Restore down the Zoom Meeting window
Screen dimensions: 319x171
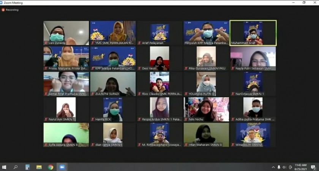304,3
